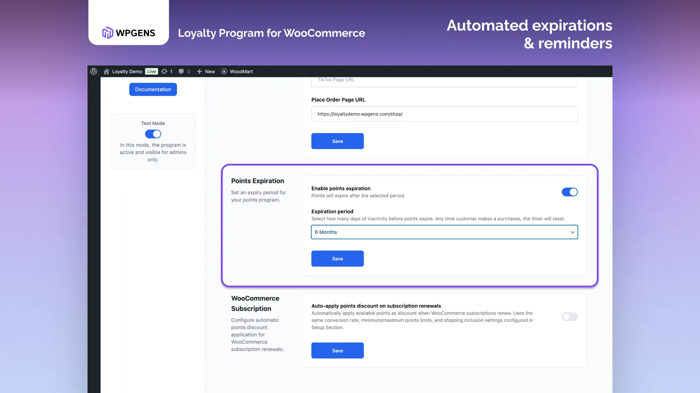Viewport: 700px width, 393px height.
Task: Click the expiration period chevron arrow
Action: tap(573, 232)
